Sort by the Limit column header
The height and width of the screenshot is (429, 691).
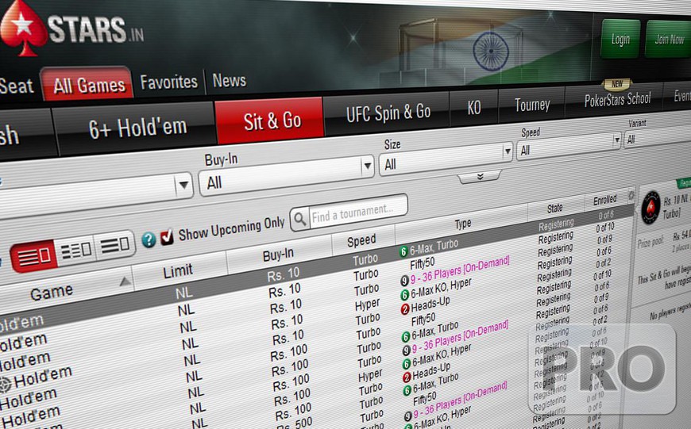(x=178, y=271)
